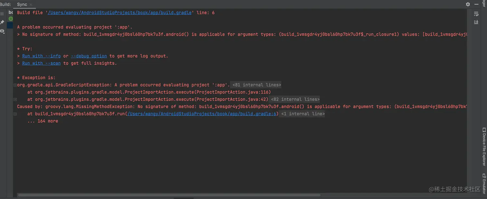Hide the Build tool window
Screen dimensions: 487x199
[476, 4]
